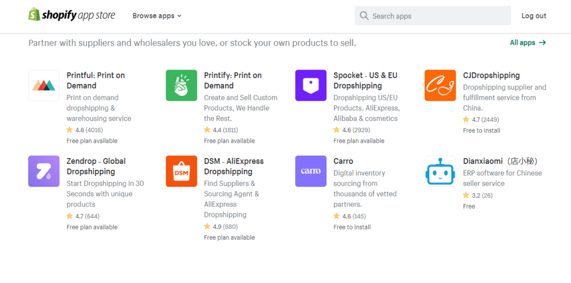Click 'ERP software for Chinese seller service' description
Screen dimensions: 571x283
tap(502, 178)
